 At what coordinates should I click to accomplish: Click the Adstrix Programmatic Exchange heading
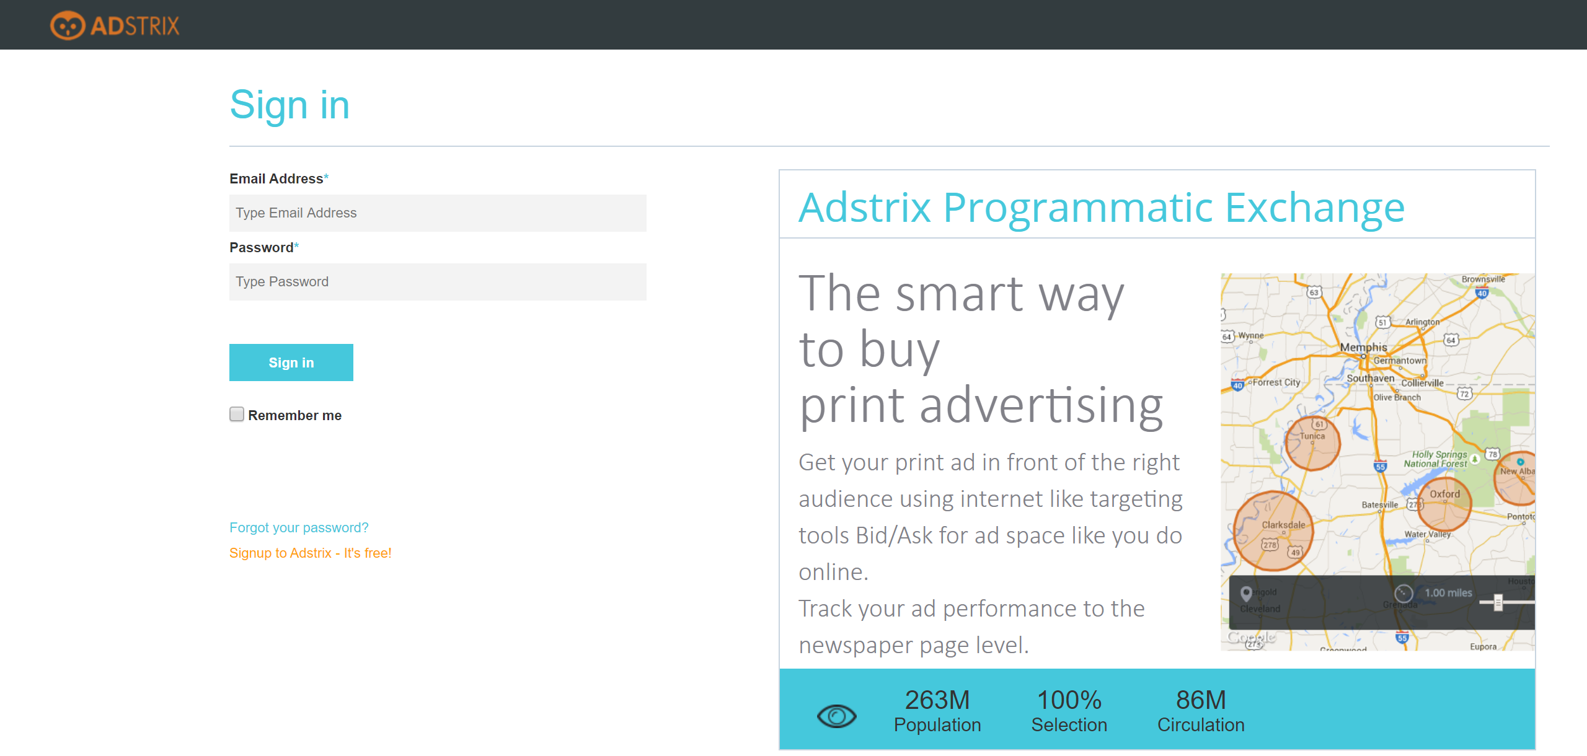click(1102, 207)
